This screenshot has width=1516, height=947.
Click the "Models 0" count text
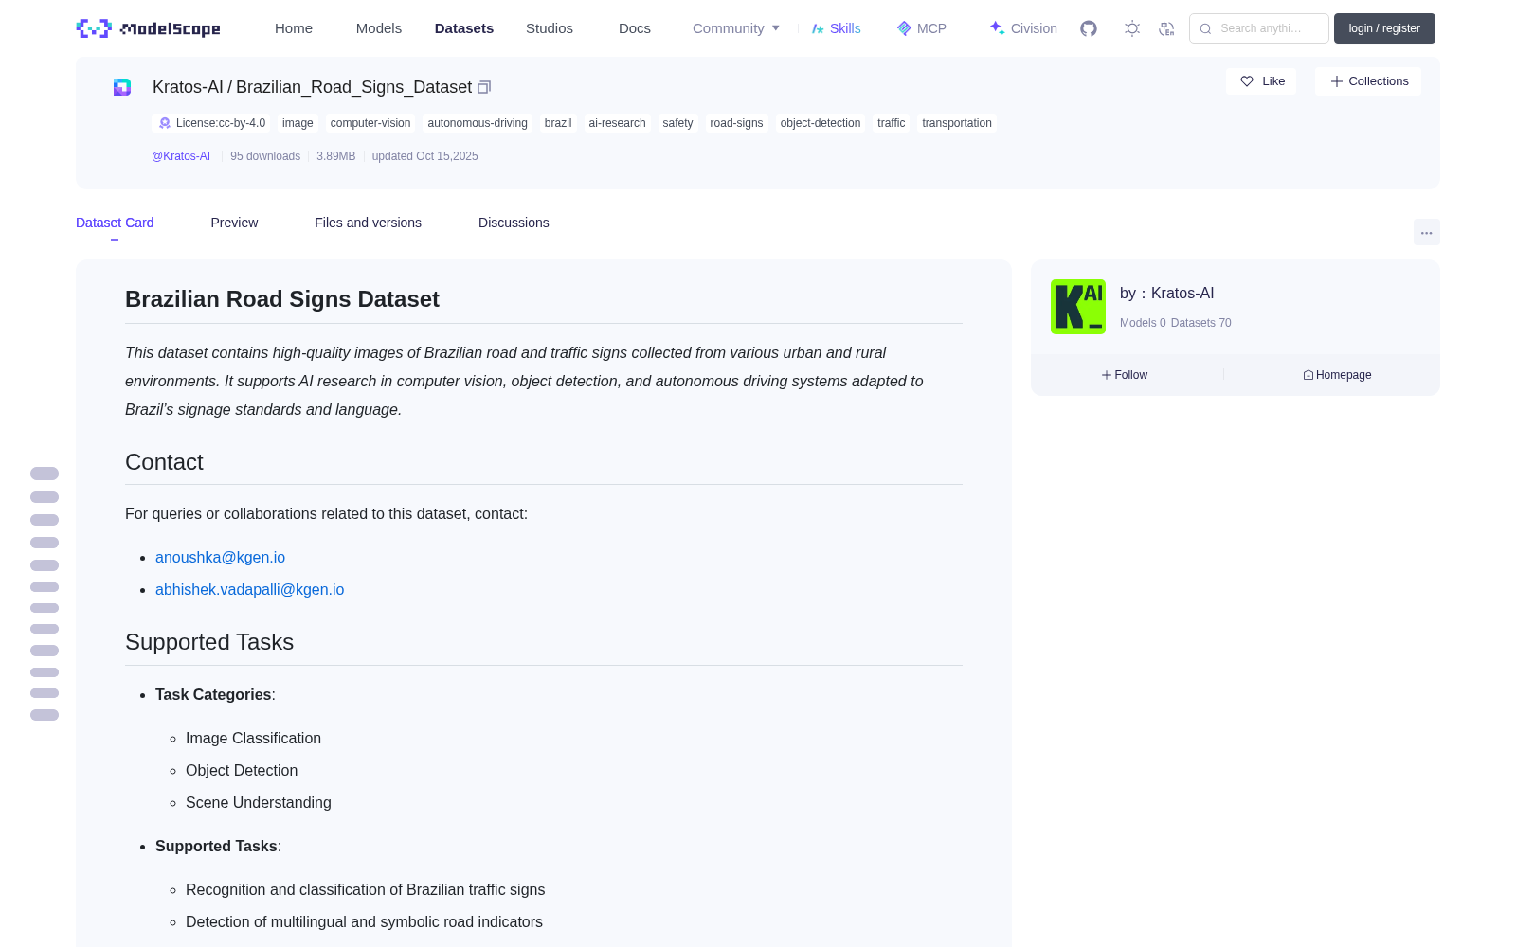(1143, 323)
